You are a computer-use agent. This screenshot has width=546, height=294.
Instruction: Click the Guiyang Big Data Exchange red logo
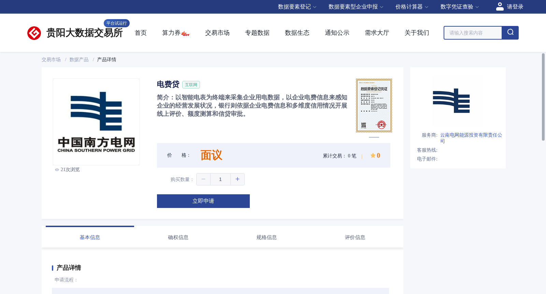(34, 33)
